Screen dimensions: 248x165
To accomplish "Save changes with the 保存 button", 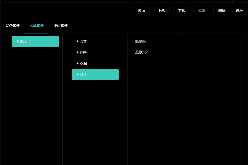I will point(239,11).
